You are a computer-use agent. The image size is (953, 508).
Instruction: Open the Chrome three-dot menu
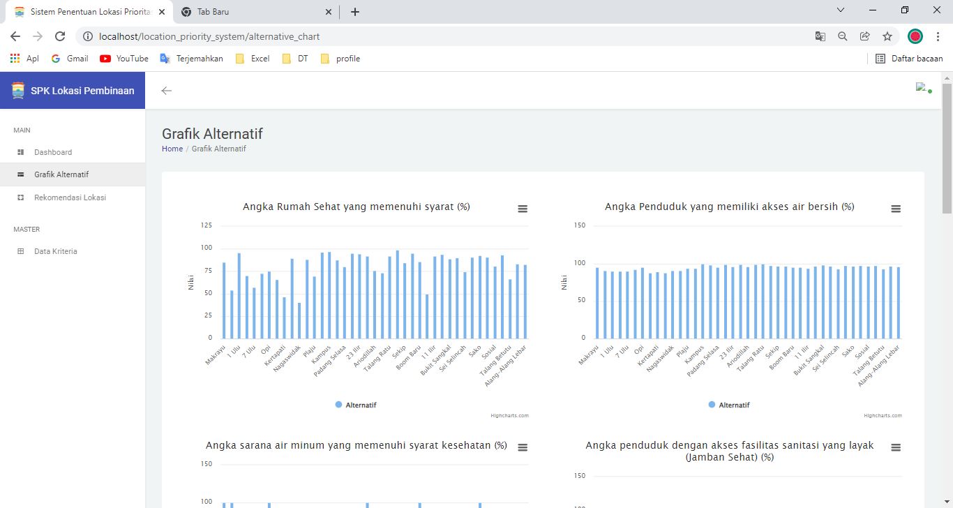pyautogui.click(x=938, y=36)
